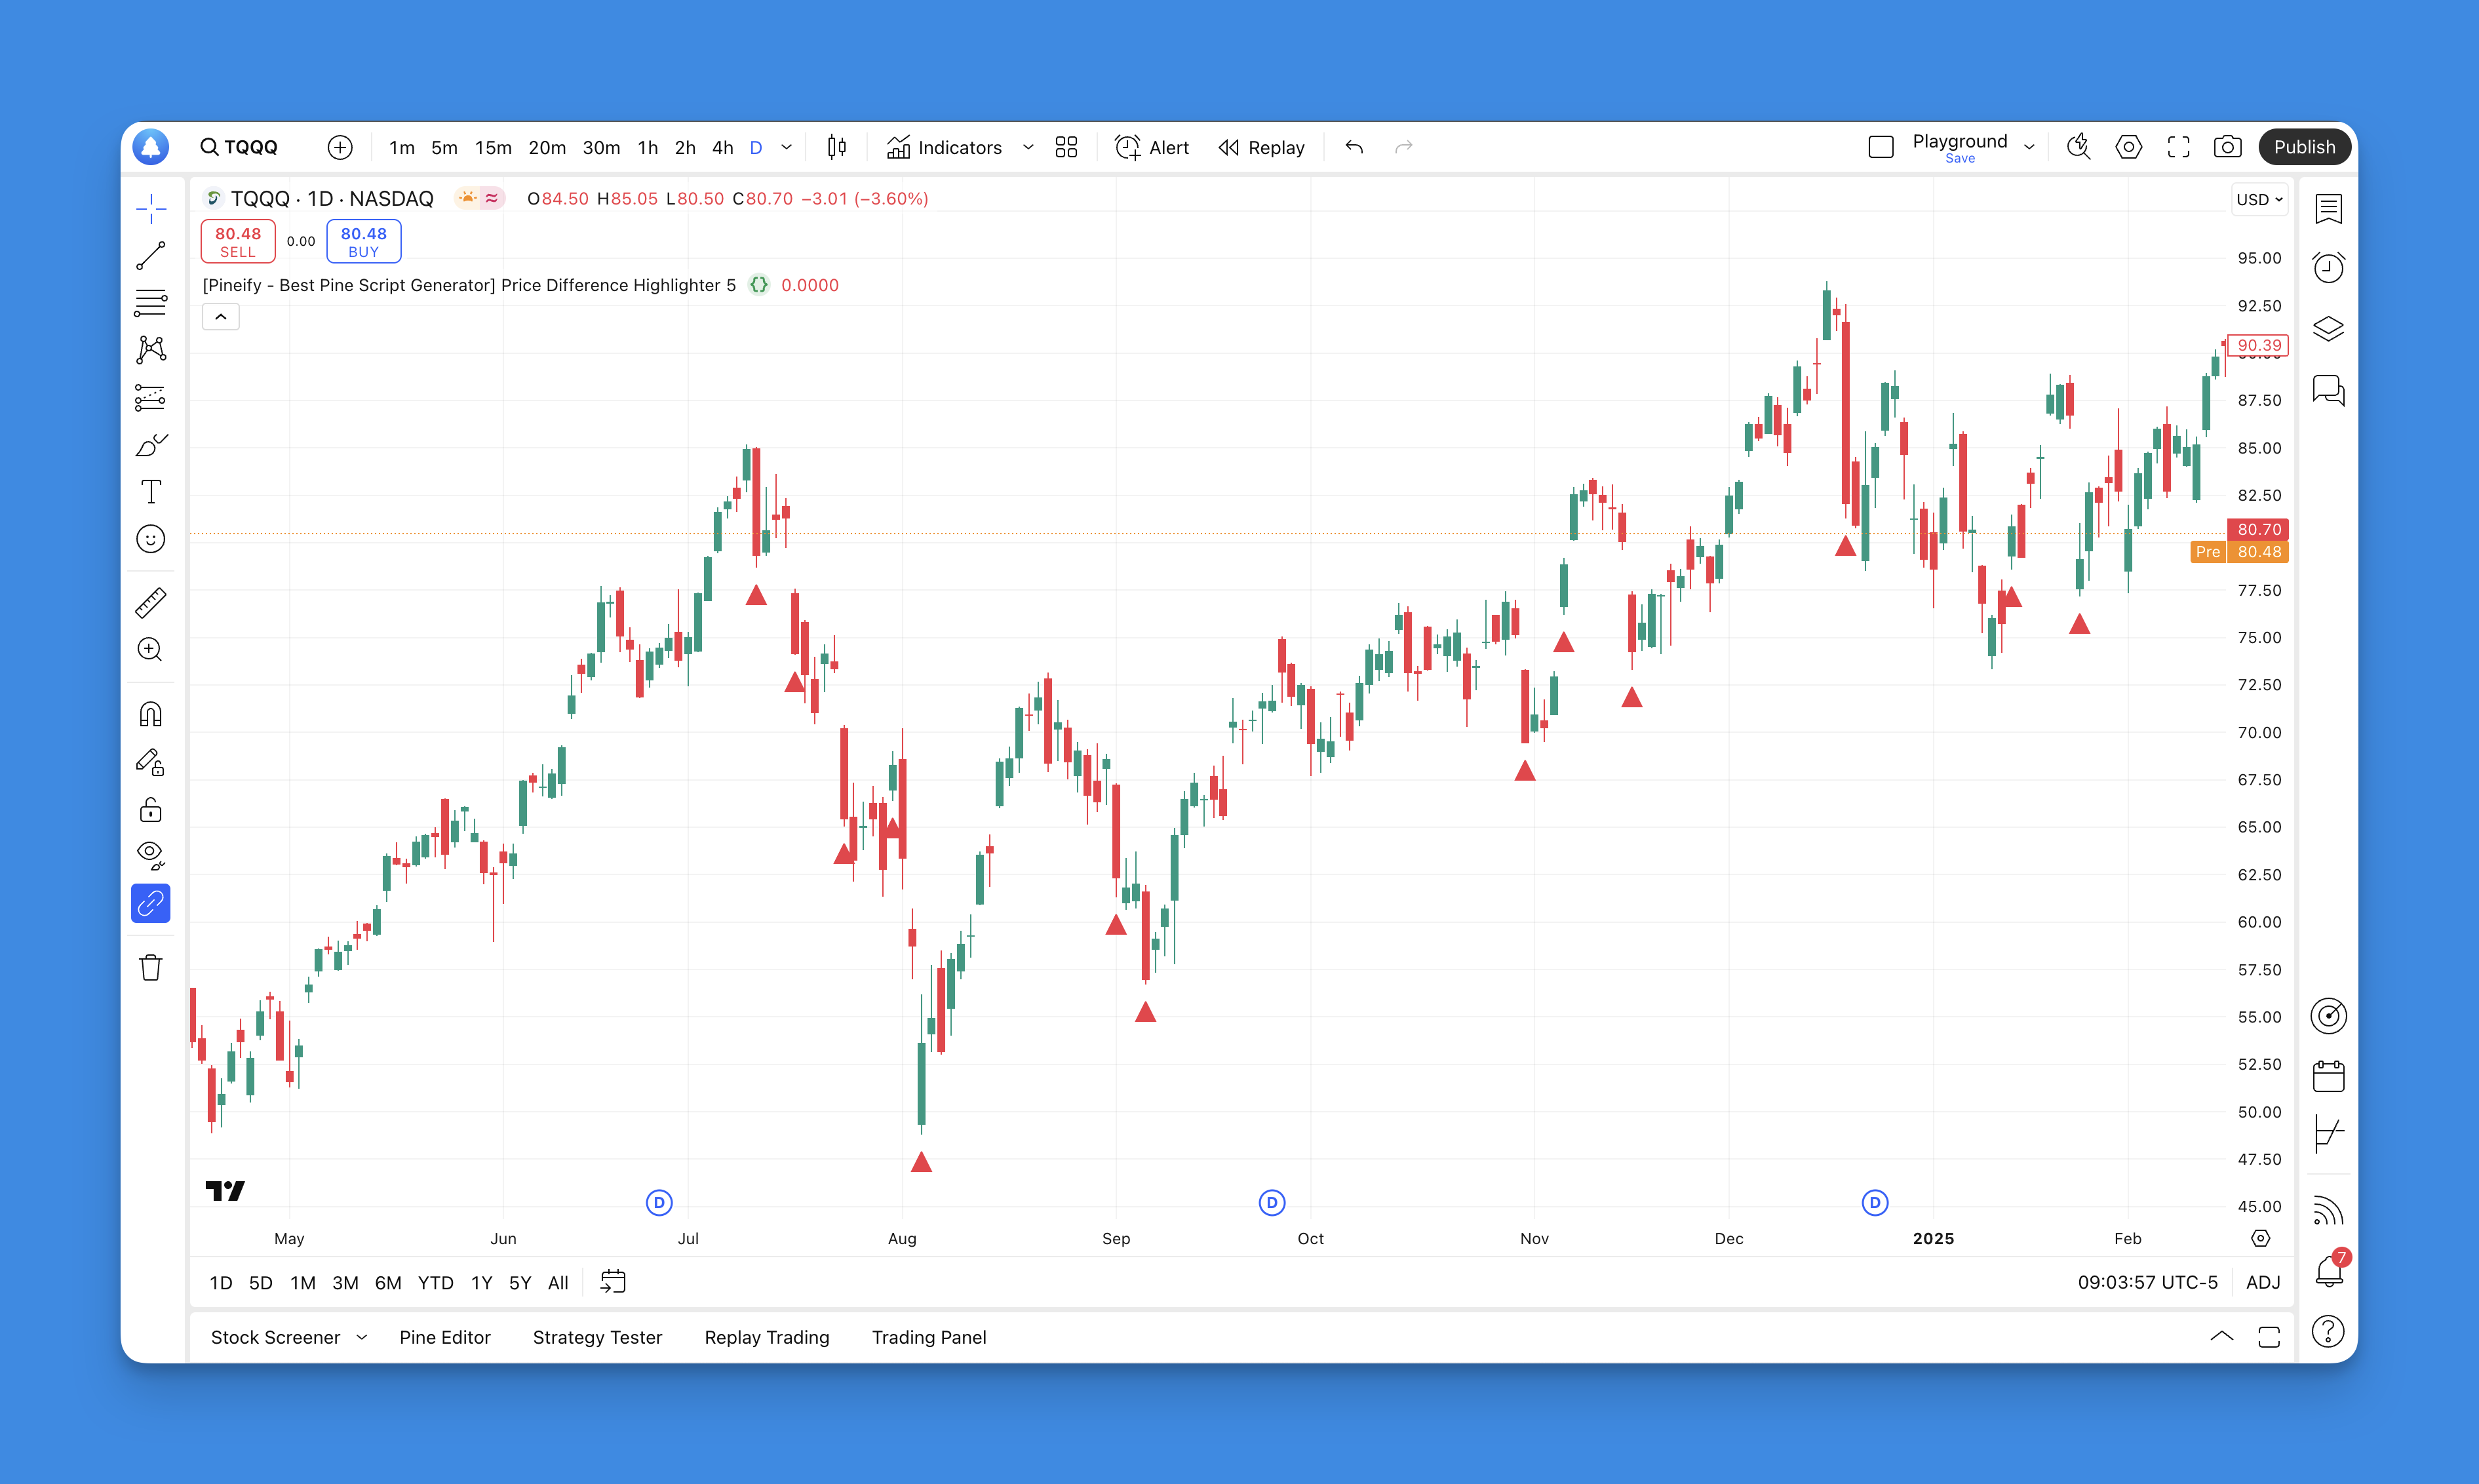Open the Stock Screener dropdown
This screenshot has width=2479, height=1484.
[288, 1338]
